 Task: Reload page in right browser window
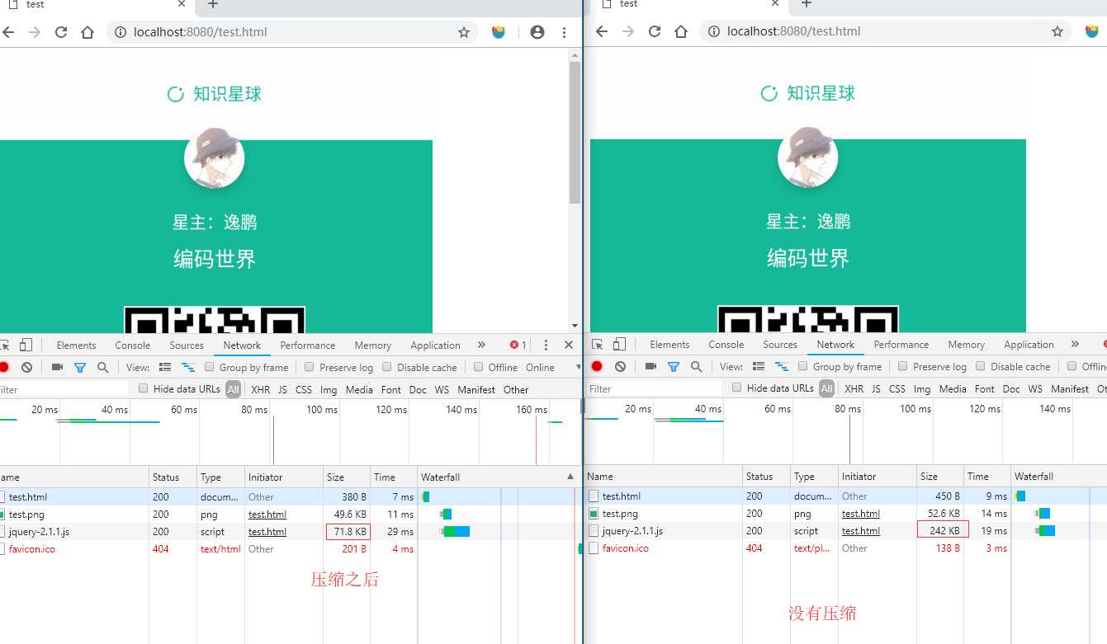(x=655, y=31)
